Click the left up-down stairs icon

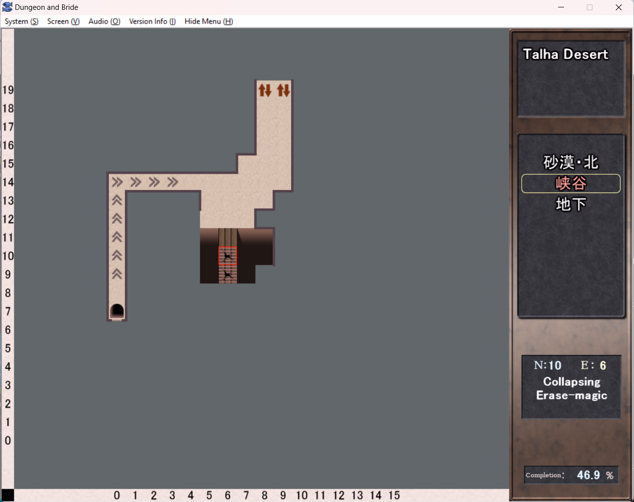(265, 90)
